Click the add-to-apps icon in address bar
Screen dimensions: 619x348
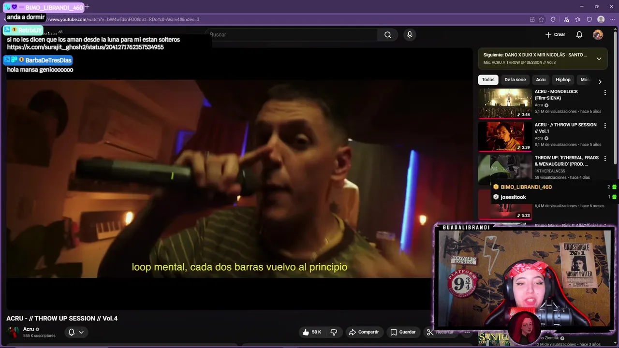532,19
